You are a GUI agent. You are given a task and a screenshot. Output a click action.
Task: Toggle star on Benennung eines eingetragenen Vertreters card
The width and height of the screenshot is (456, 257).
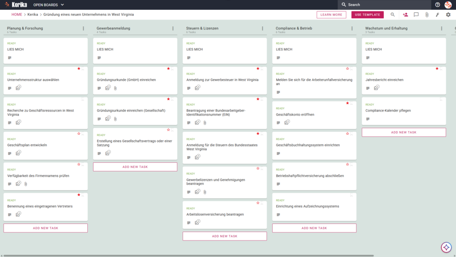click(x=79, y=195)
